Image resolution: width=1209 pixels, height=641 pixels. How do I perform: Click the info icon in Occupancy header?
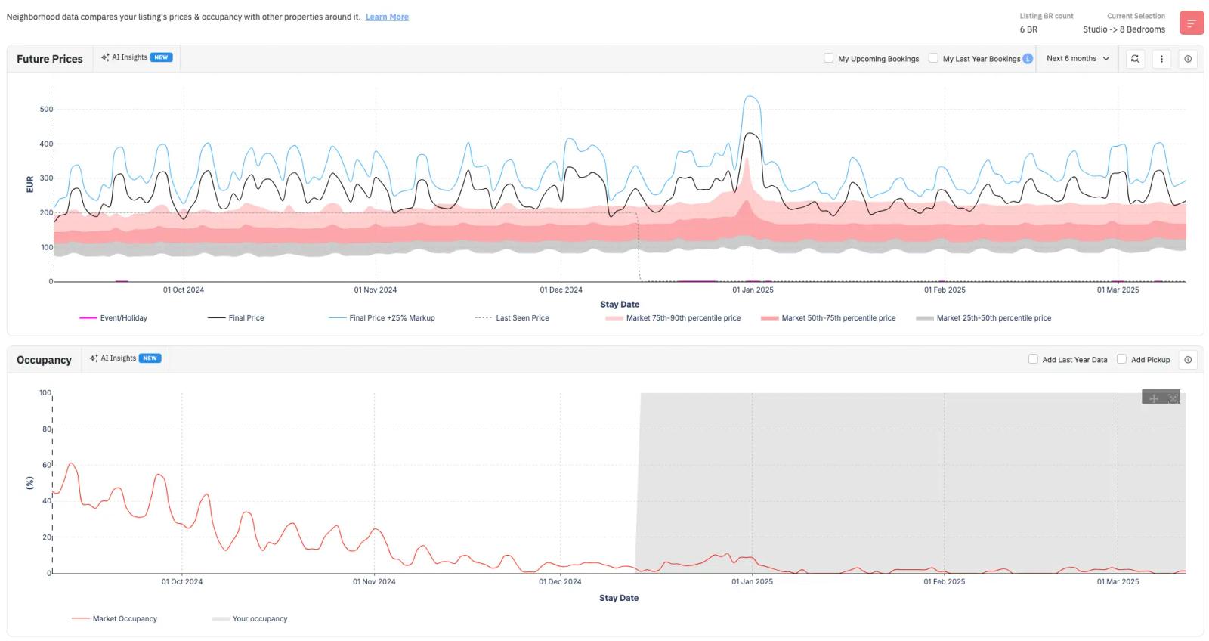tap(1188, 360)
